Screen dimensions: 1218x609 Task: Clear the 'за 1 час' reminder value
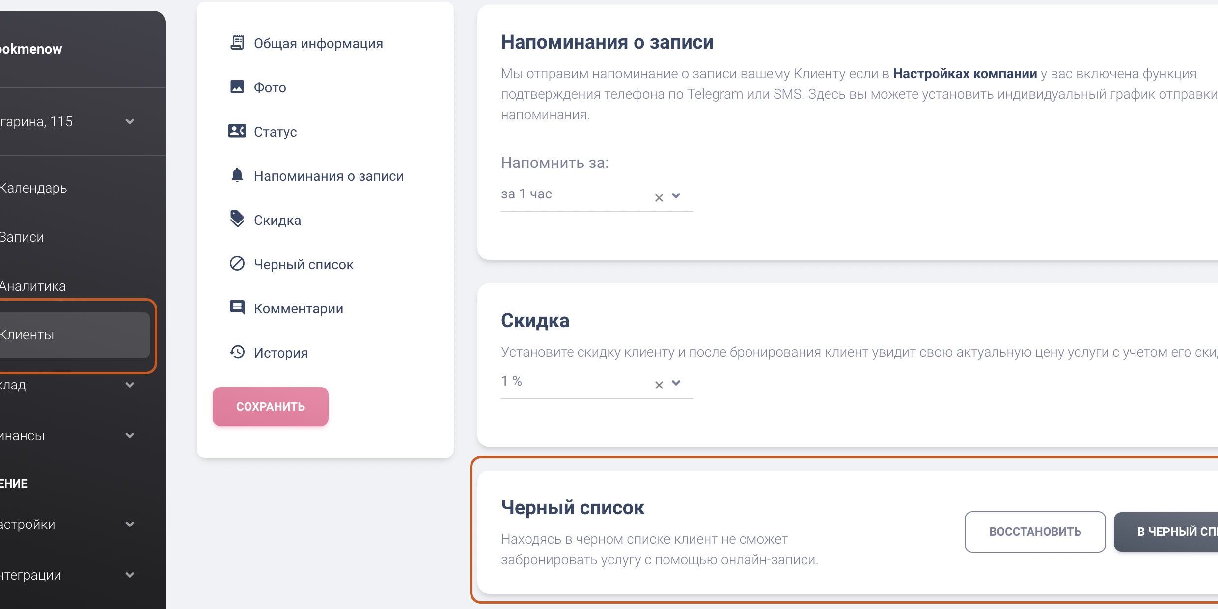point(659,197)
